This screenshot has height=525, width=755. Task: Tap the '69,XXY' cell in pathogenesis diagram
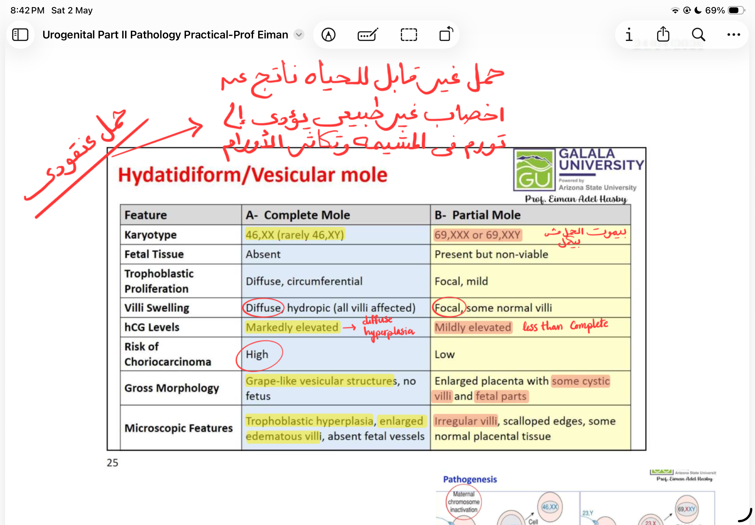pos(686,509)
